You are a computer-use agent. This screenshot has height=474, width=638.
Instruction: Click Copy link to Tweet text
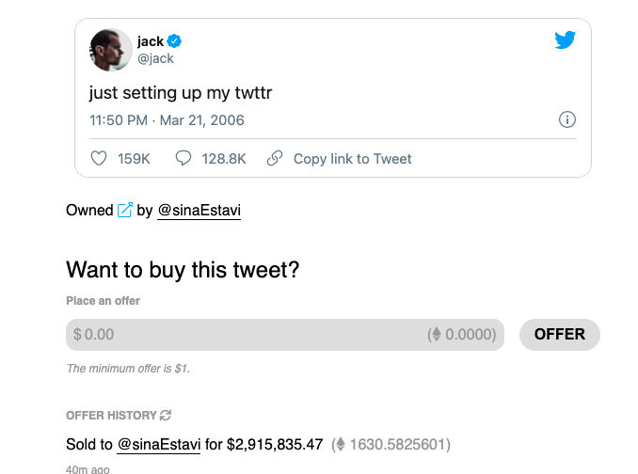352,159
